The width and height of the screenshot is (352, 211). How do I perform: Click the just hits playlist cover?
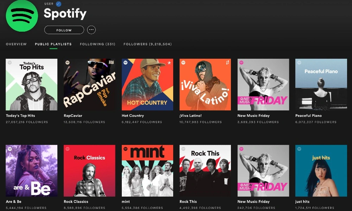(321, 171)
